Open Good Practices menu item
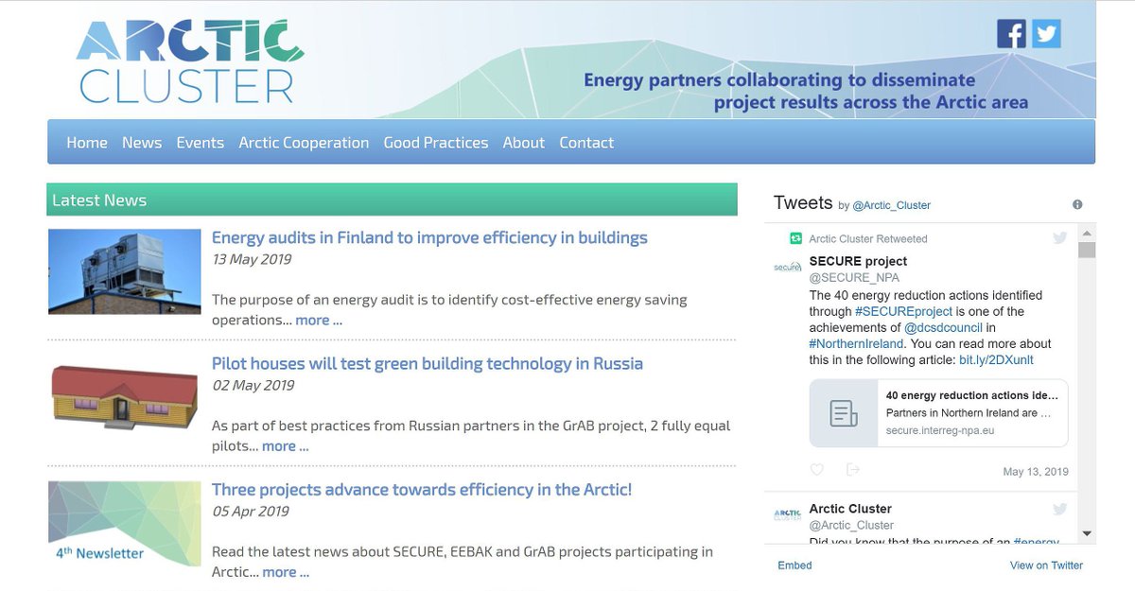The width and height of the screenshot is (1135, 591). pyautogui.click(x=436, y=143)
